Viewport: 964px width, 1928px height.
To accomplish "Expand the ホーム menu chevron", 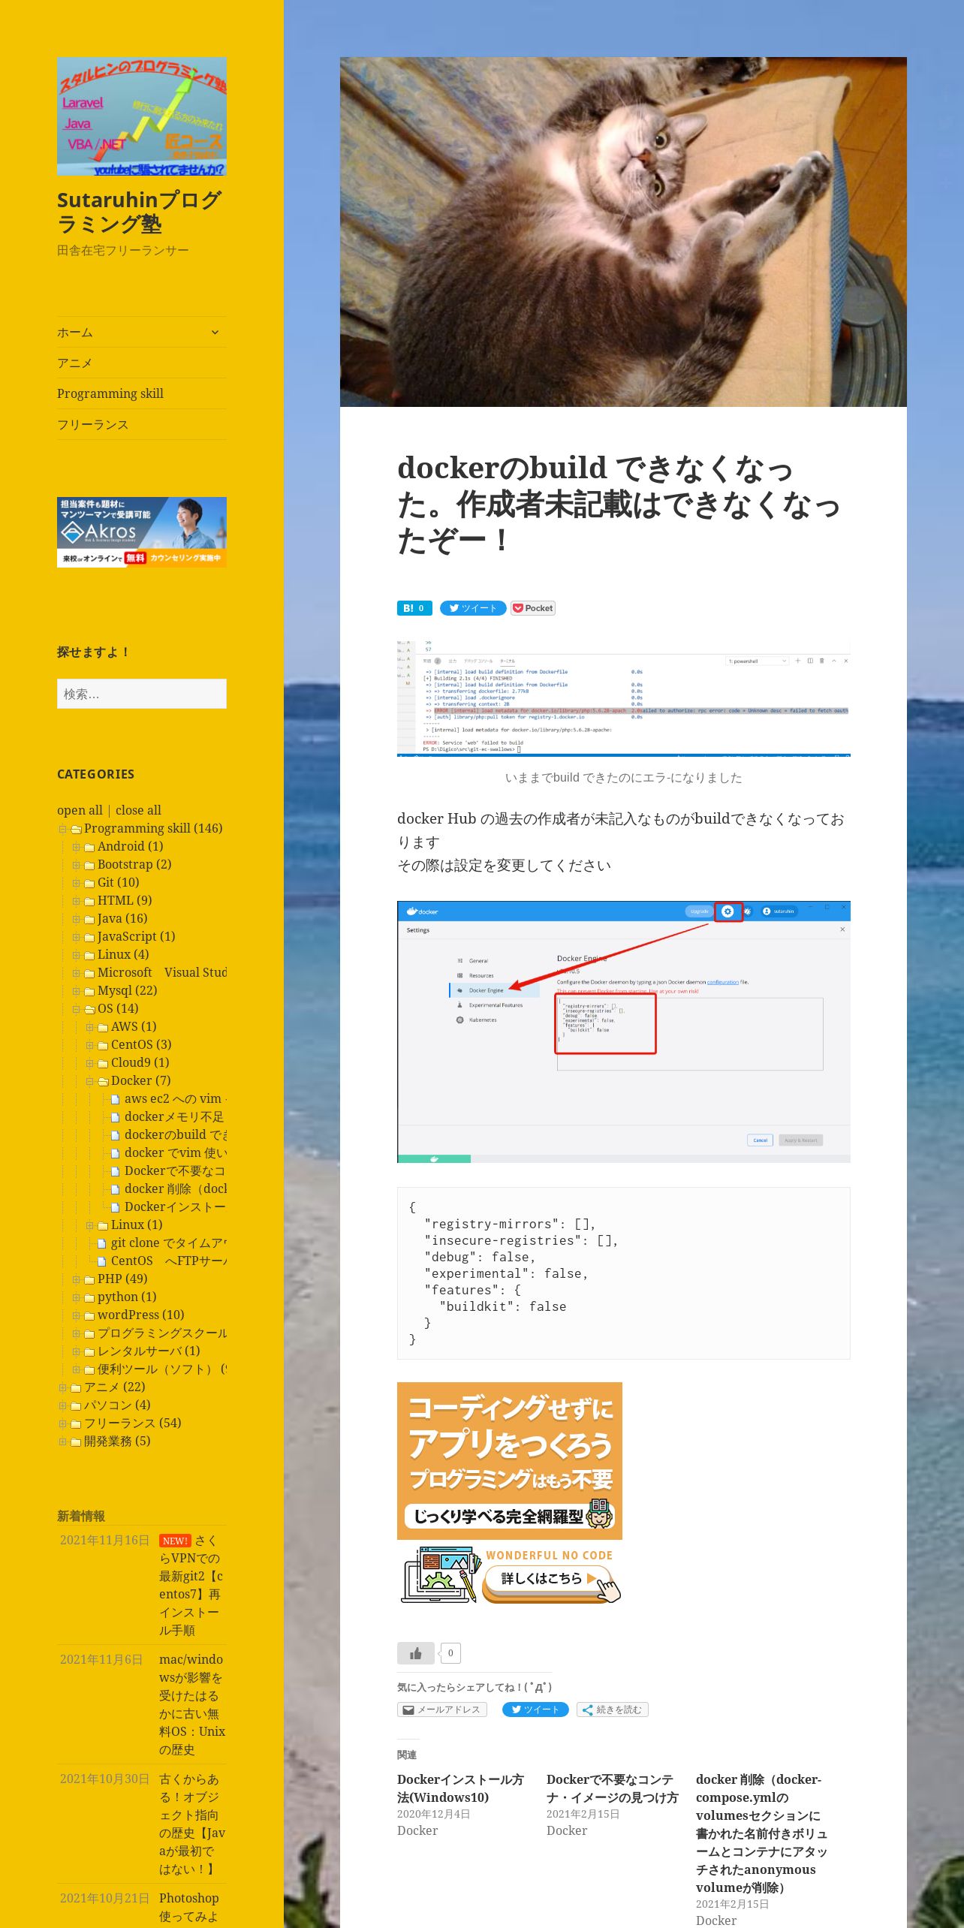I will (215, 332).
